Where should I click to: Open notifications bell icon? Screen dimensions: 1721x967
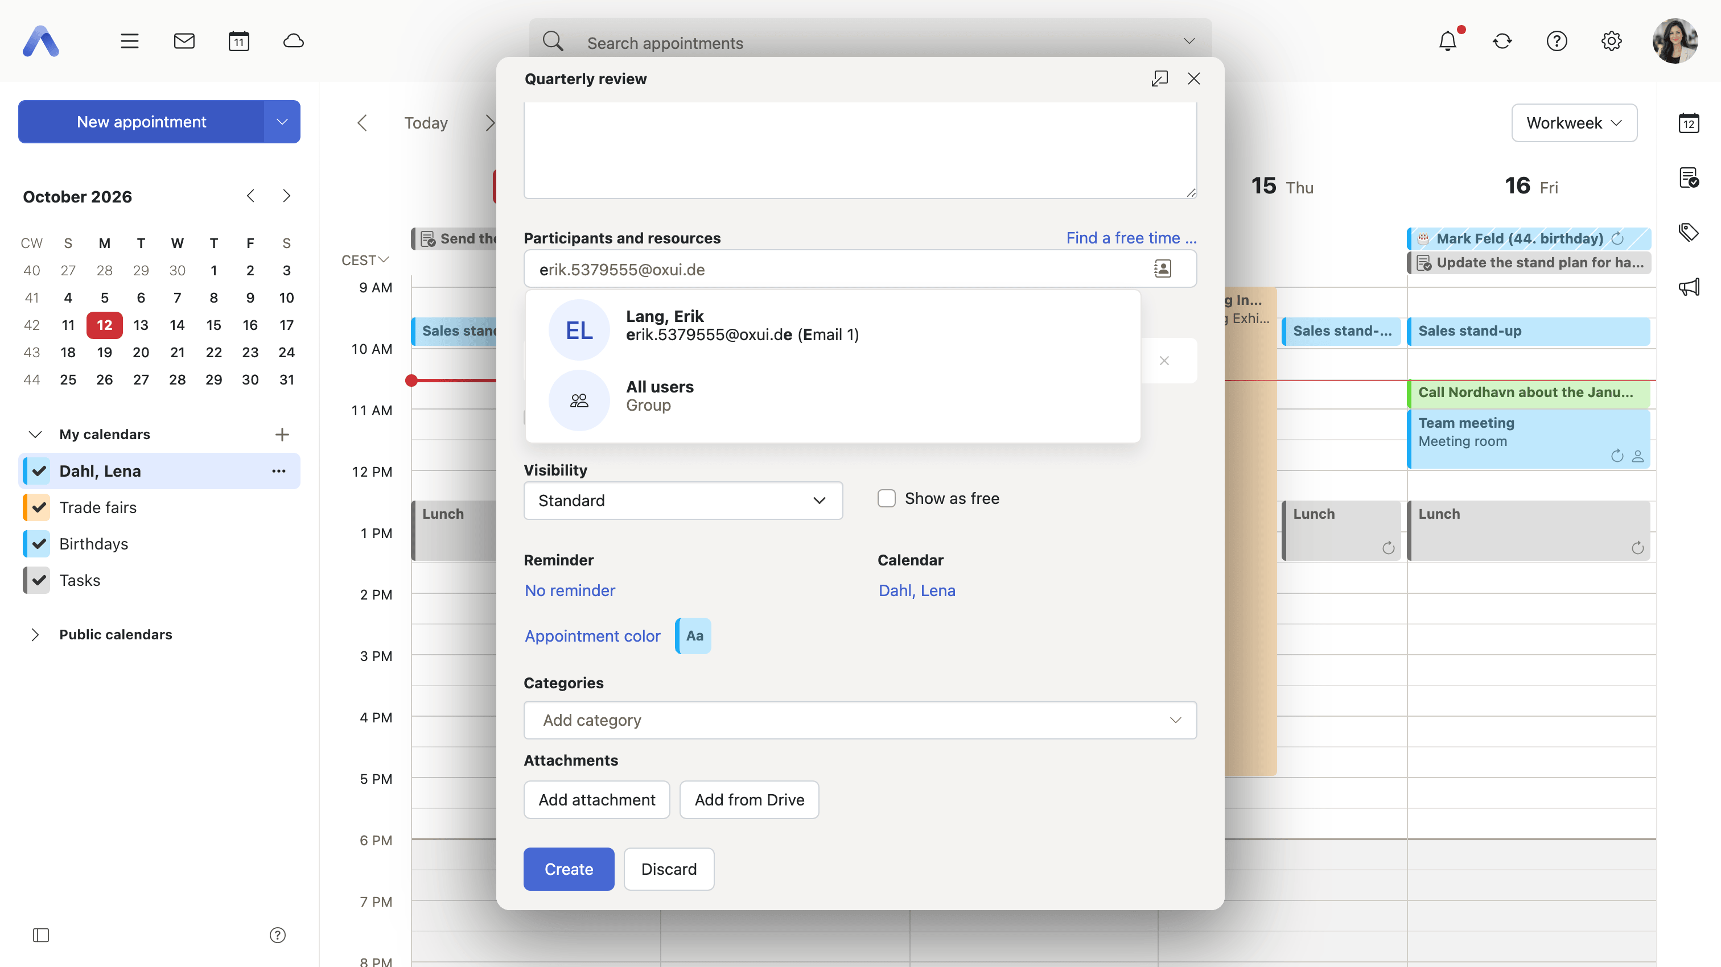coord(1448,42)
